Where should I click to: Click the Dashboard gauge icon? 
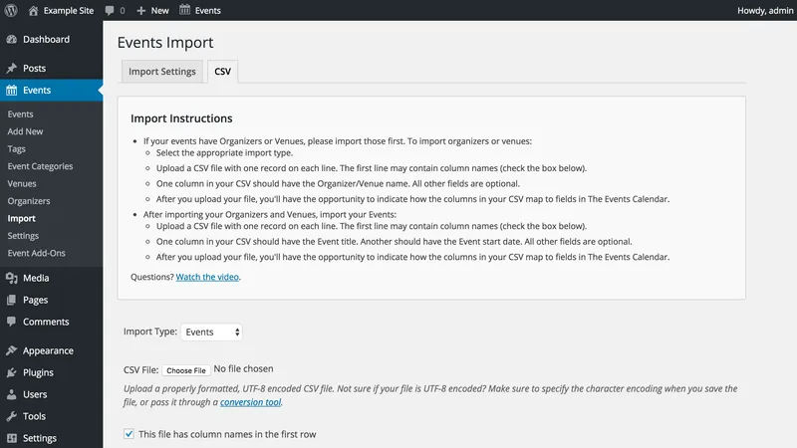(11, 39)
